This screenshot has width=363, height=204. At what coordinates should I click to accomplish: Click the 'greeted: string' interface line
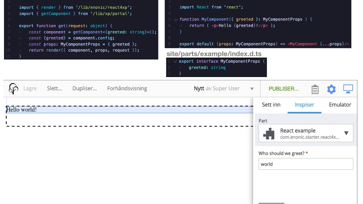tap(207, 68)
